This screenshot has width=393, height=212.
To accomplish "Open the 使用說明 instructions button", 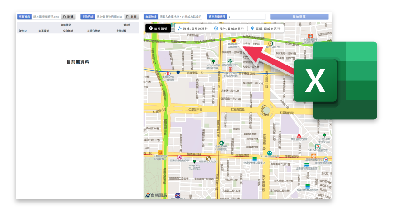I will click(x=158, y=28).
